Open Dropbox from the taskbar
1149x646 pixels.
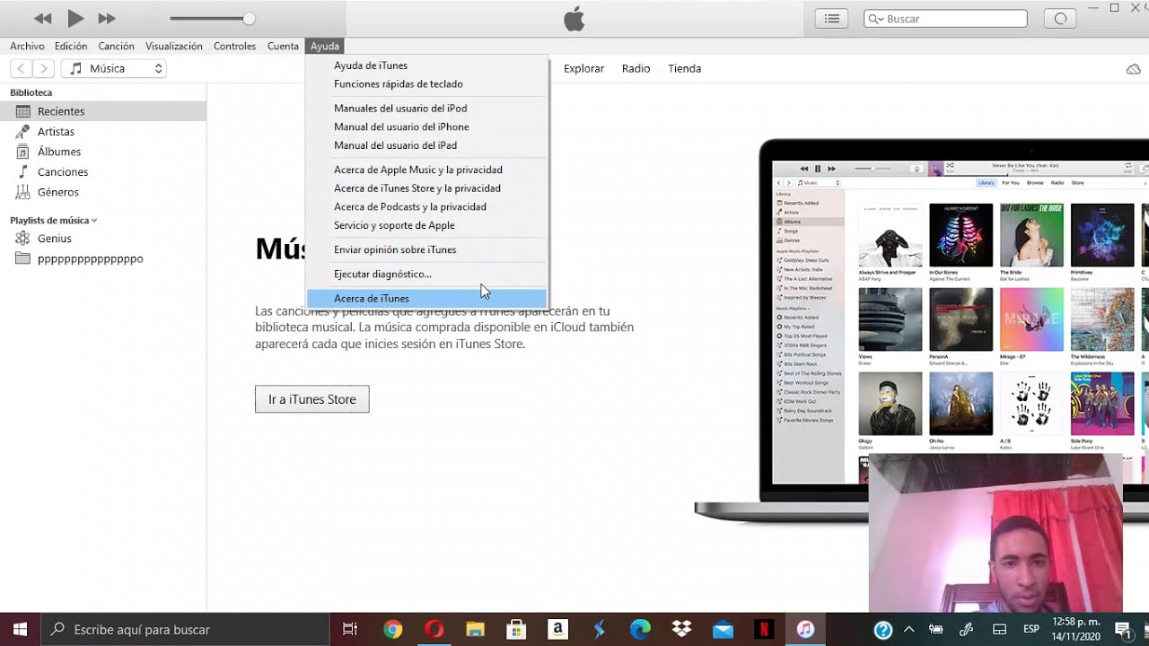point(681,629)
